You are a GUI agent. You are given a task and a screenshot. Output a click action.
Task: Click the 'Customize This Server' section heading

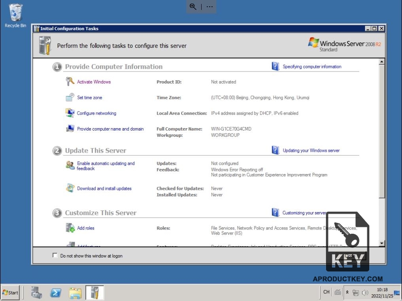100,213
